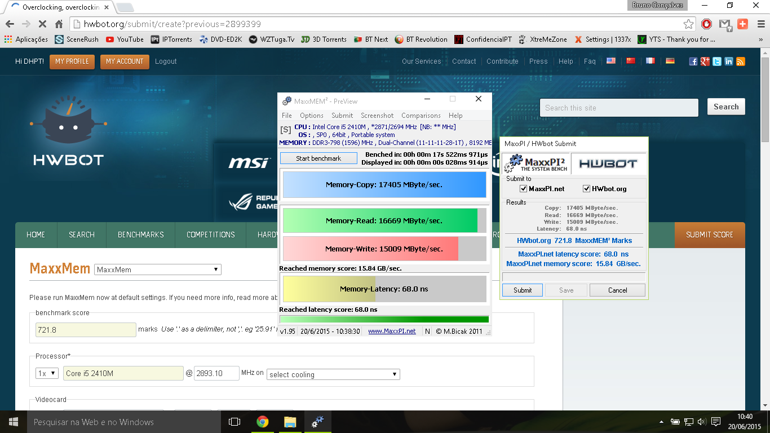
Task: Click the processor MHz input field
Action: pos(216,373)
